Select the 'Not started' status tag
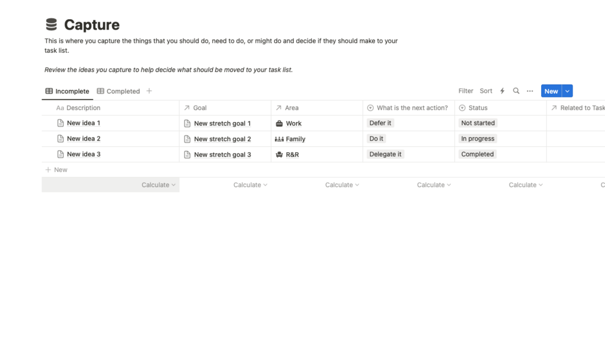This screenshot has width=605, height=350. pos(478,123)
